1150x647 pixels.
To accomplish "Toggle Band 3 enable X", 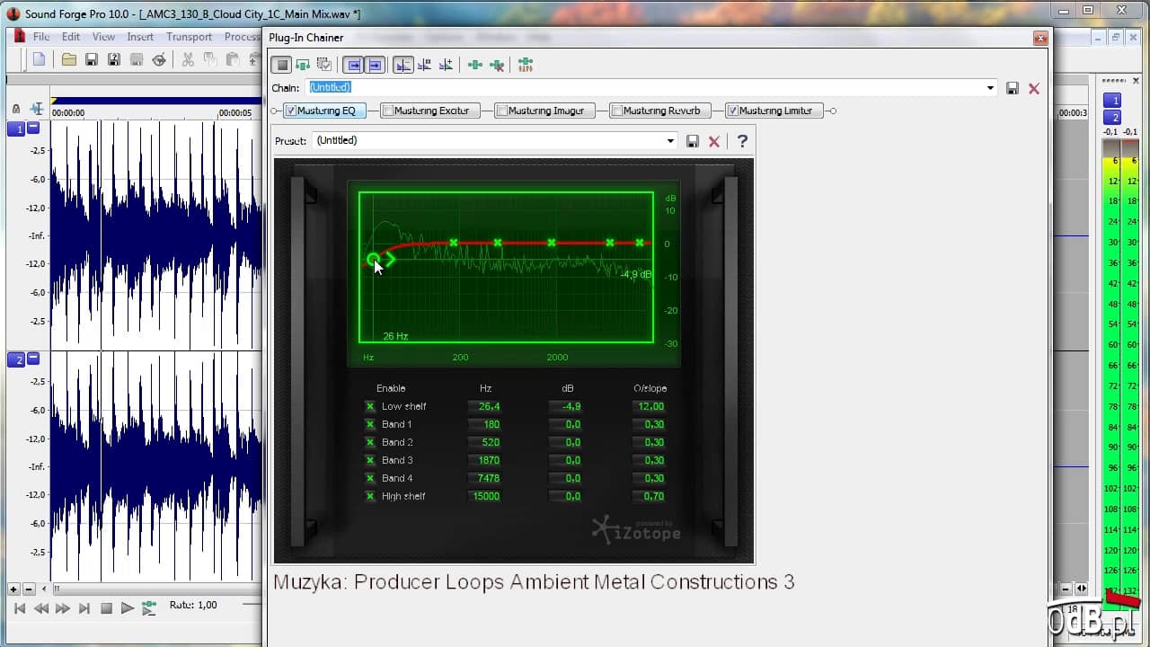I will coord(370,460).
